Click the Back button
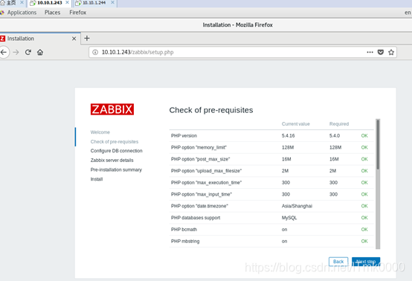412x281 pixels. point(338,262)
